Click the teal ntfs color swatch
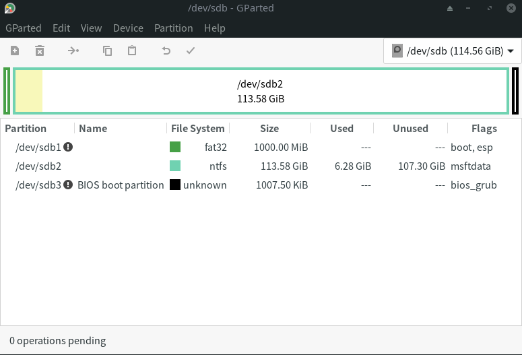The height and width of the screenshot is (355, 522). [175, 166]
